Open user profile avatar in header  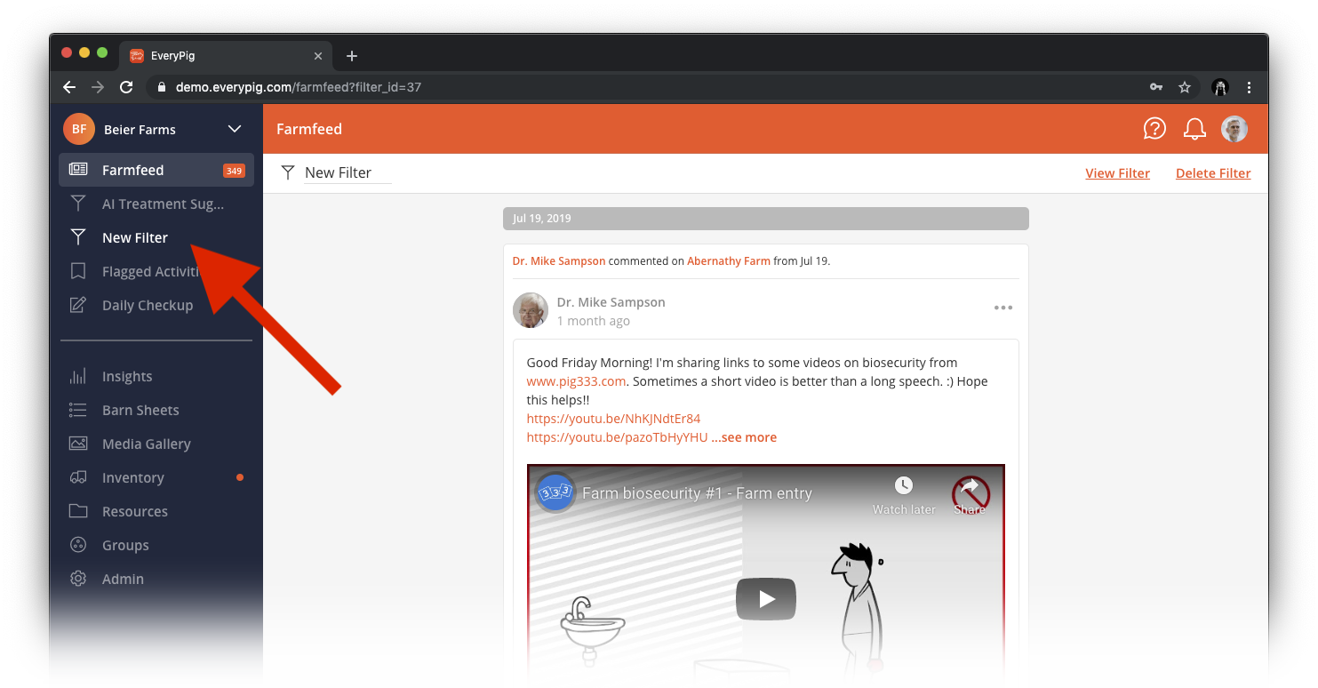pos(1234,129)
